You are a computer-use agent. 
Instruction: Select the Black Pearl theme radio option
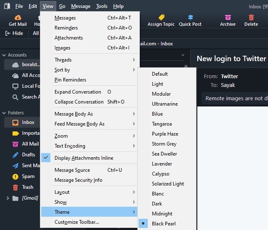[x=144, y=224]
